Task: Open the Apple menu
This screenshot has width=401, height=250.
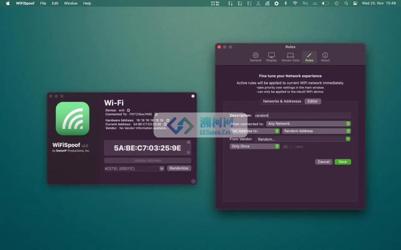Action: (8, 3)
